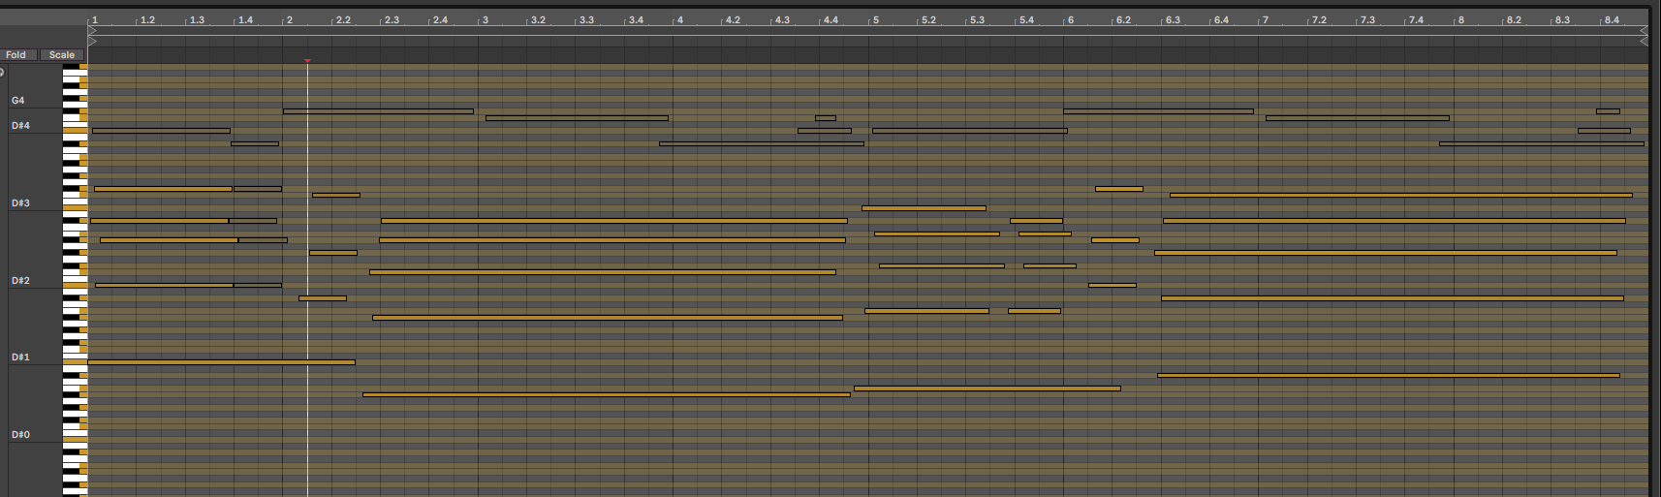Viewport: 1661px width, 497px height.
Task: Click the red playhead insert marker
Action: (x=307, y=61)
